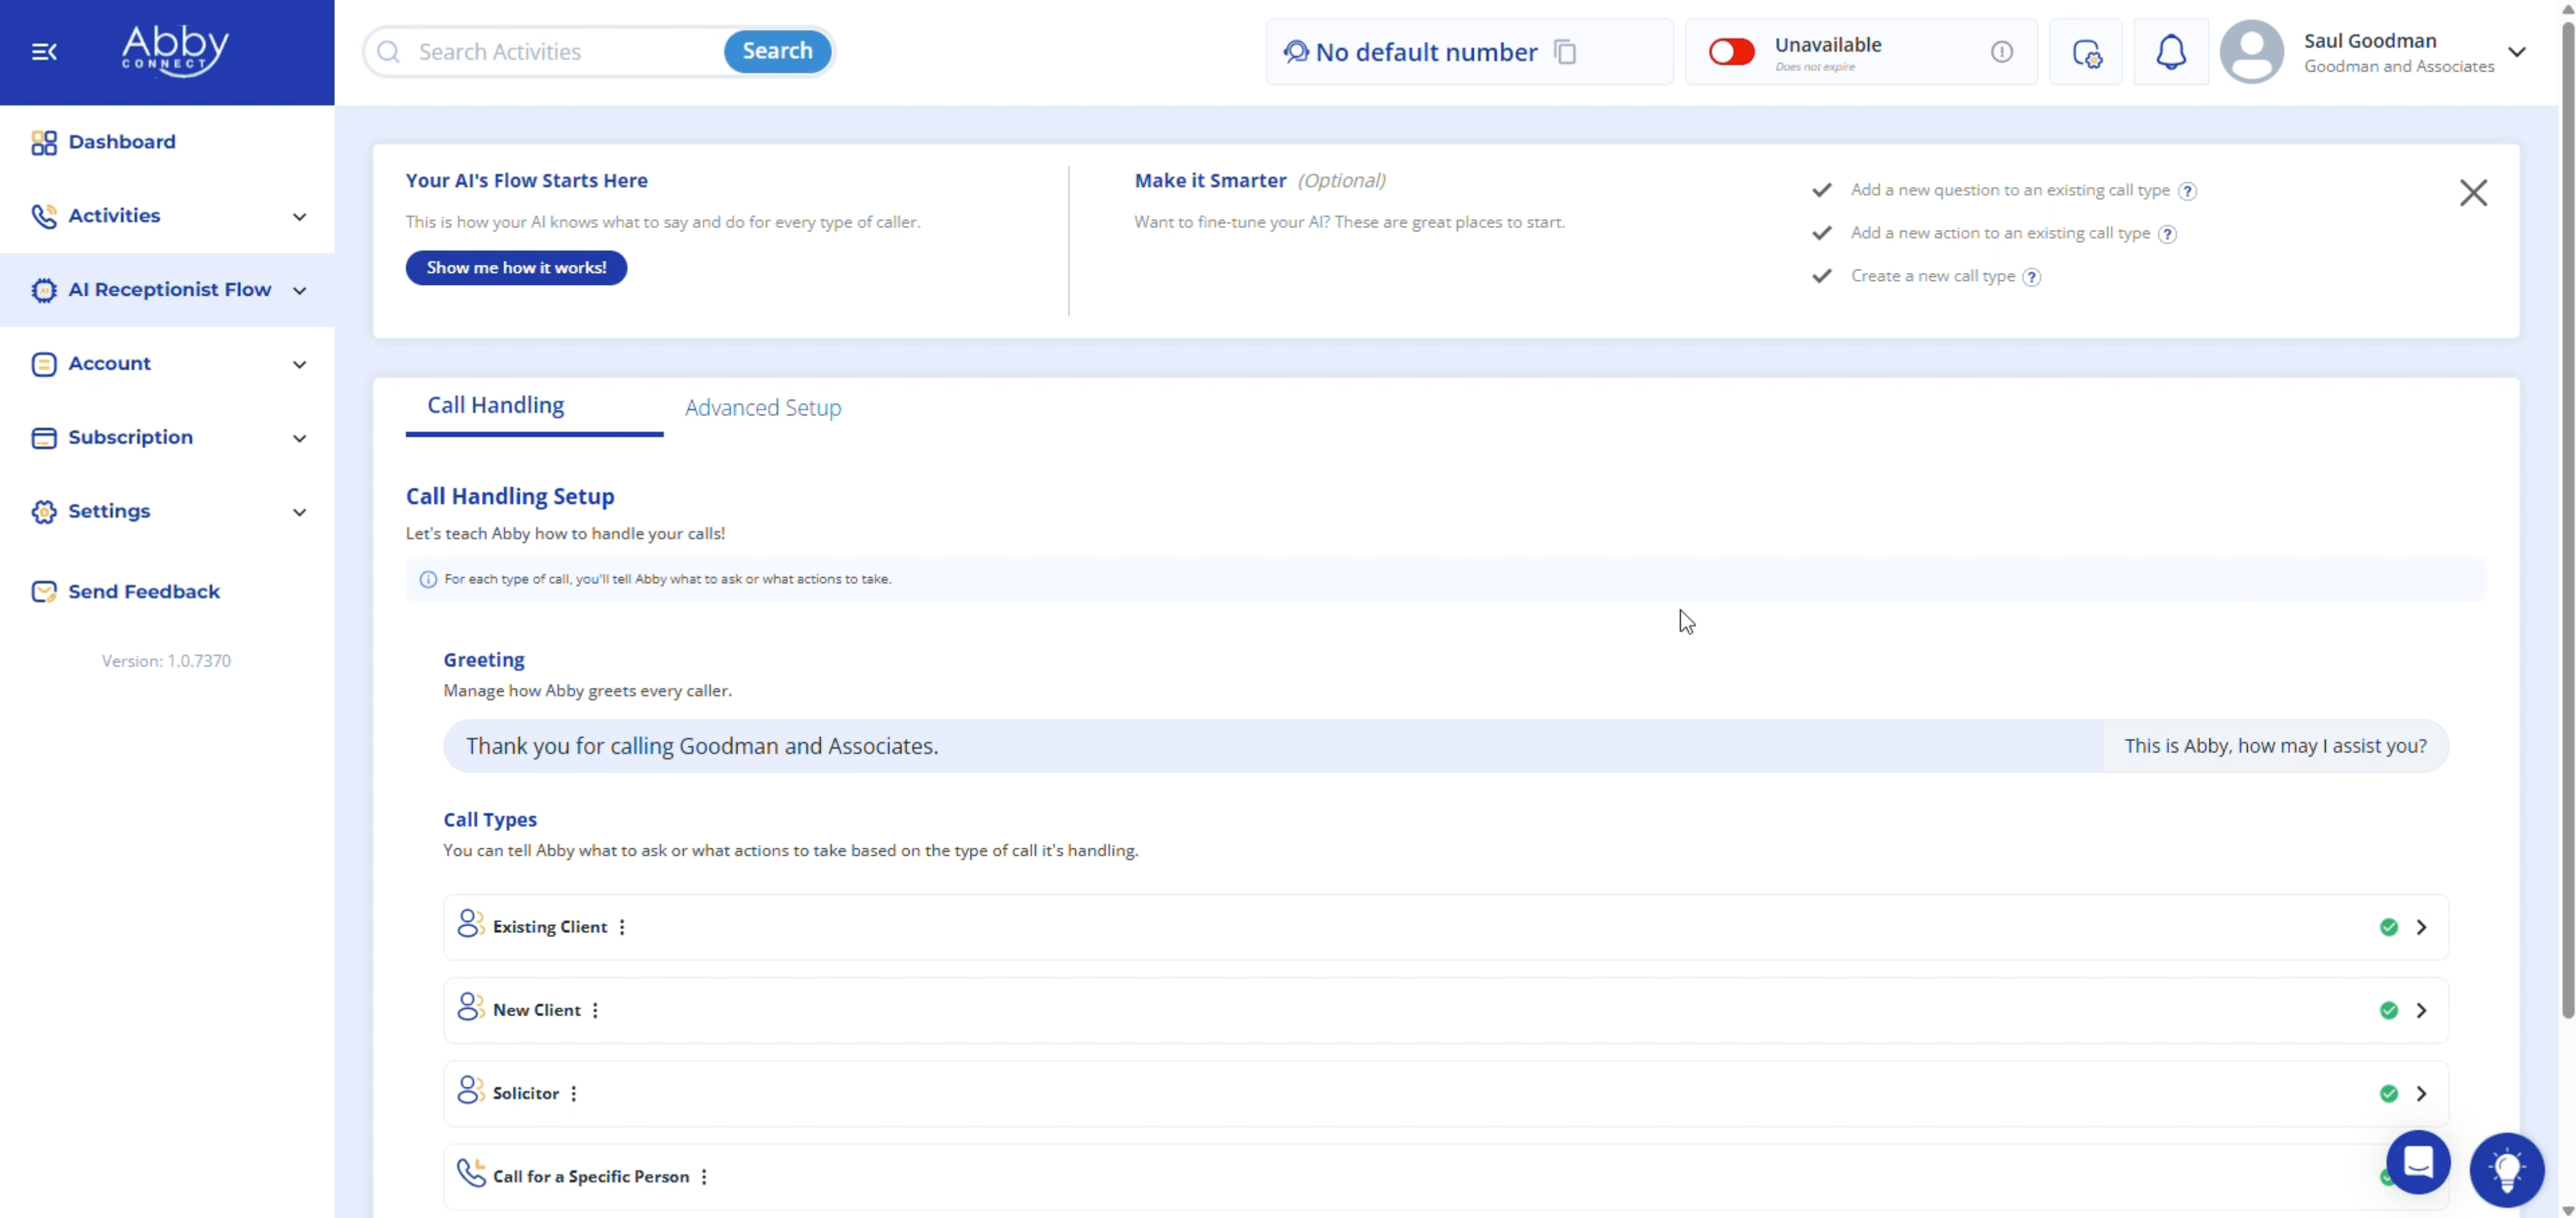Switch to Call Handling tab
2576x1218 pixels.
pos(496,406)
